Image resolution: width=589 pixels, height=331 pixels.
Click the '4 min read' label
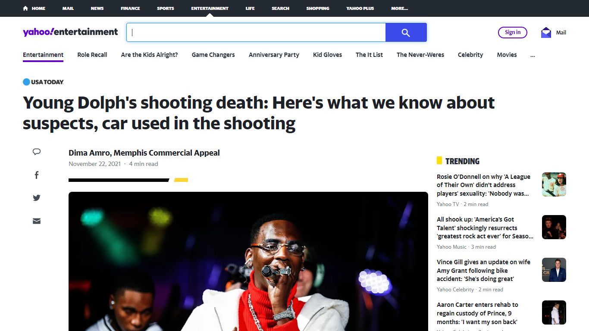144,164
